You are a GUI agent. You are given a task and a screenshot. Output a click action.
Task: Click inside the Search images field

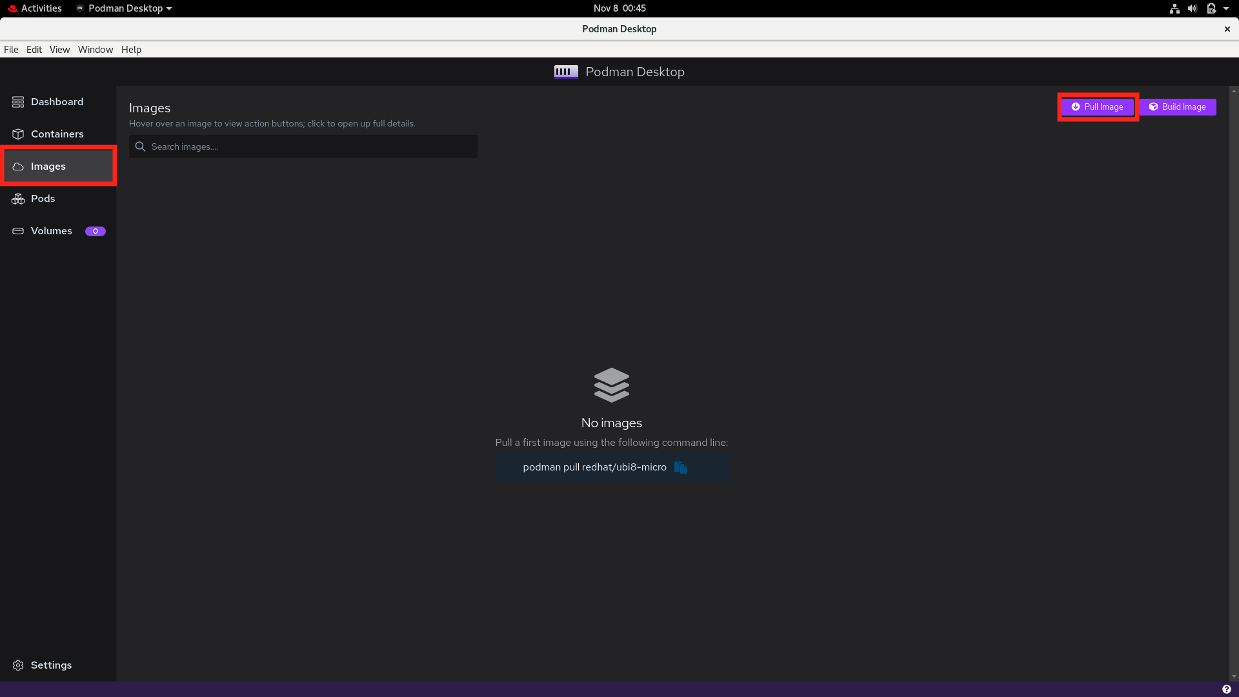[303, 146]
